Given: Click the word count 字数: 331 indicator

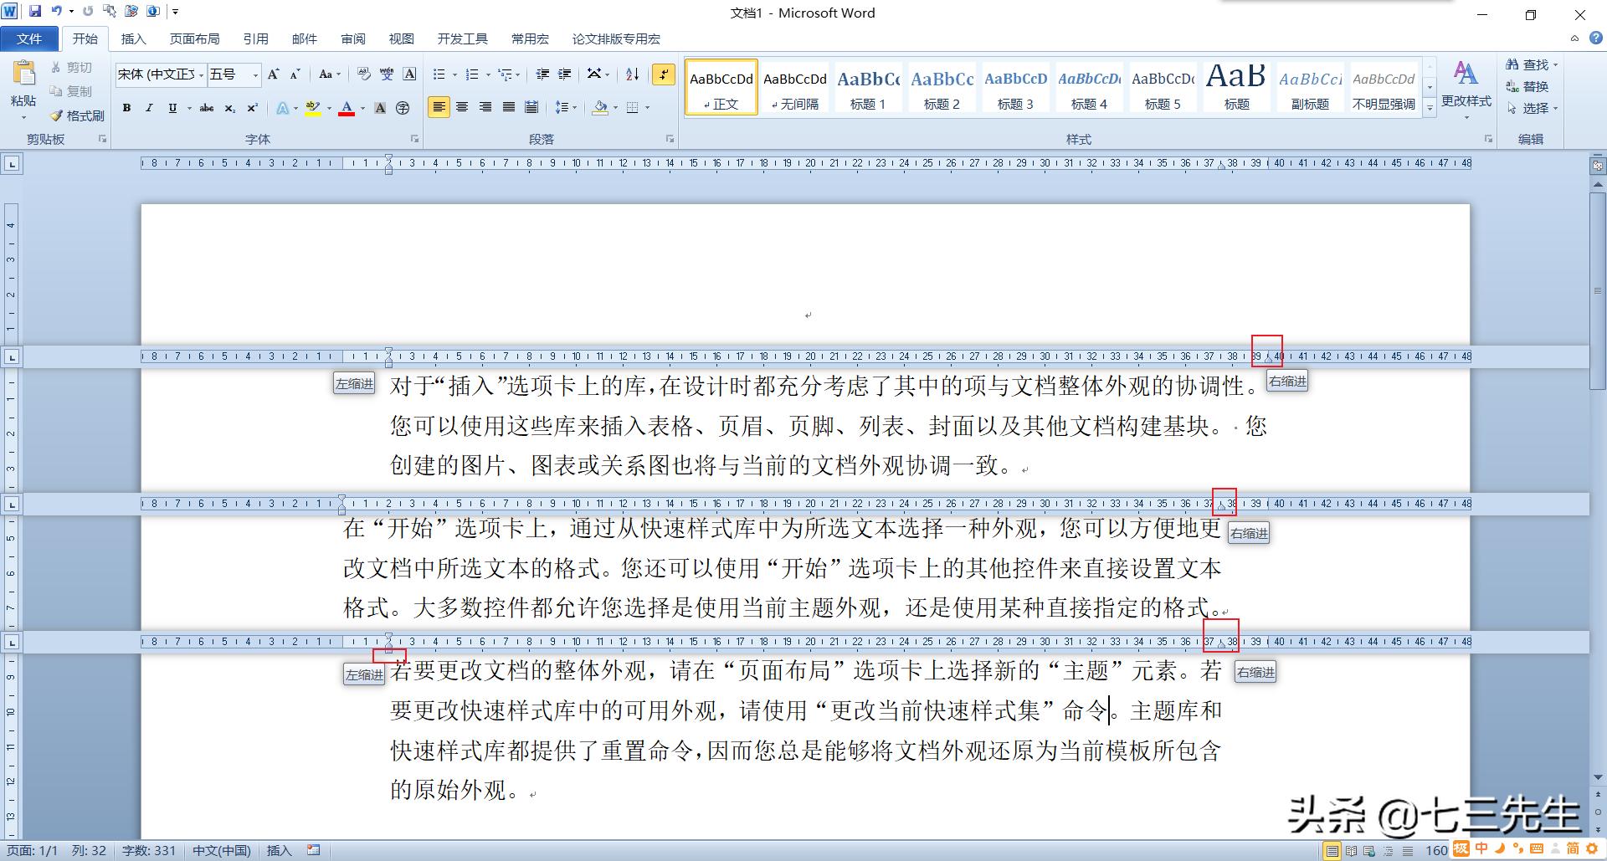Looking at the screenshot, I should [147, 850].
